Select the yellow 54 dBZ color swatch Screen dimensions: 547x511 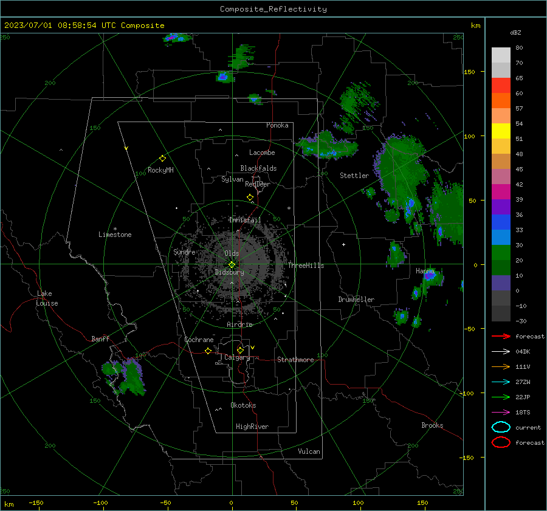[501, 131]
